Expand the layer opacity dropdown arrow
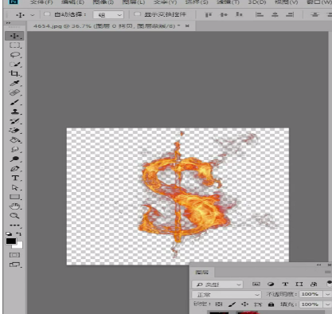The height and width of the screenshot is (314, 332). click(x=327, y=294)
